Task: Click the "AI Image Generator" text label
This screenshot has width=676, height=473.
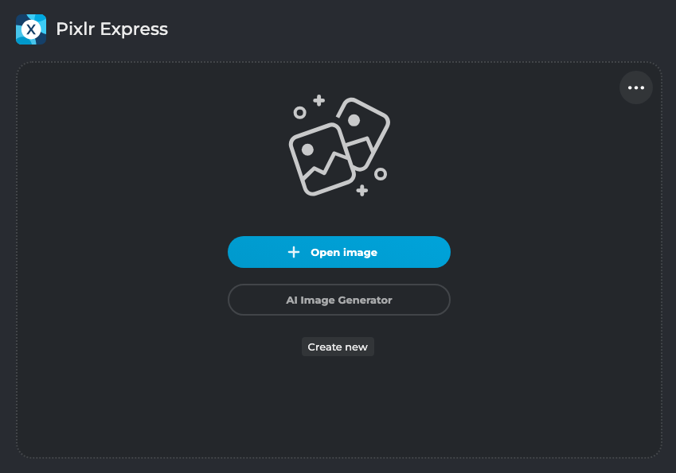Action: pyautogui.click(x=339, y=300)
